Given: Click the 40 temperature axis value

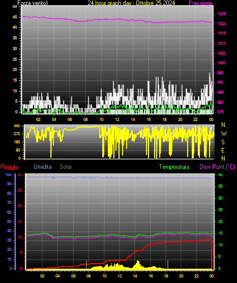Looking at the screenshot, I should 220,175.
